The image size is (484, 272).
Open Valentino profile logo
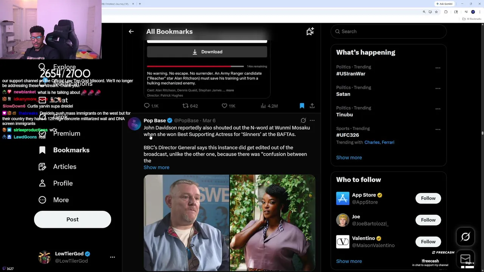pyautogui.click(x=343, y=241)
